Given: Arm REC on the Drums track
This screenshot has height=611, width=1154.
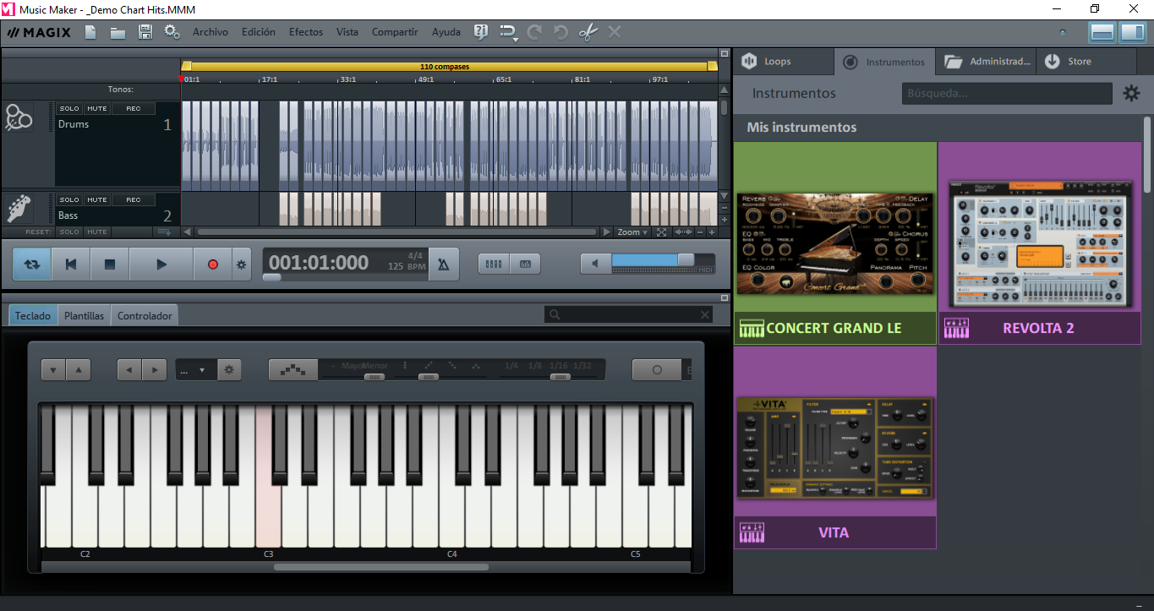Looking at the screenshot, I should pos(134,108).
